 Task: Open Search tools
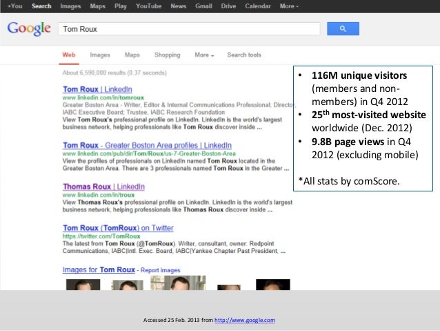coord(244,55)
